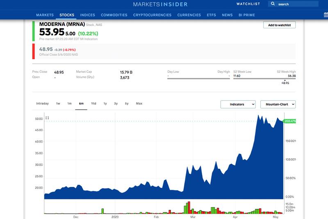Open the Markets menu

pos(45,15)
